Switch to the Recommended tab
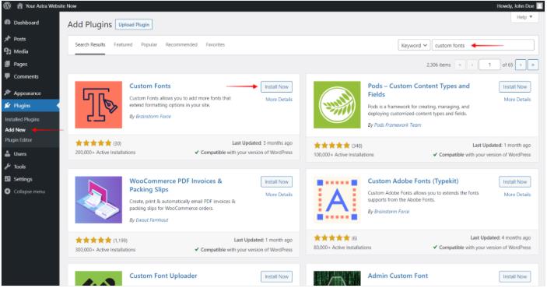 181,44
